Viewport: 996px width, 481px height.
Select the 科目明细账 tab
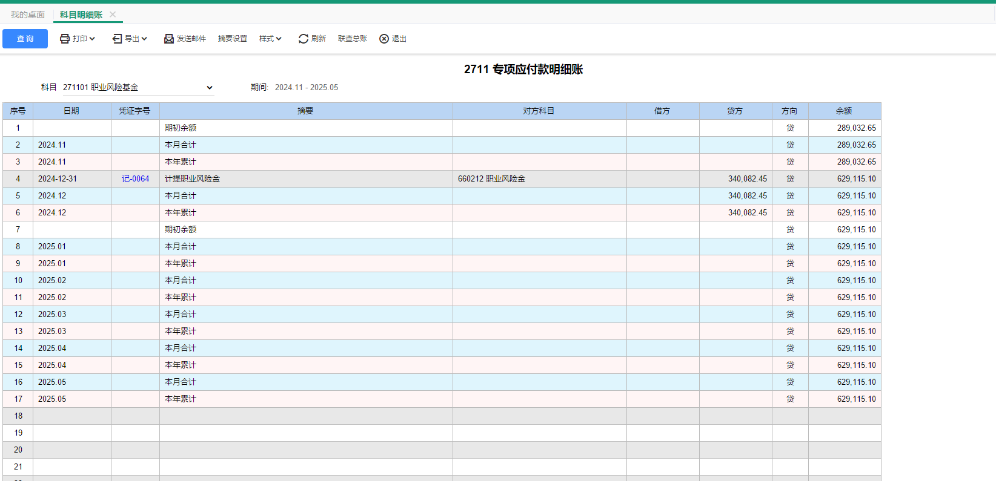pos(81,15)
